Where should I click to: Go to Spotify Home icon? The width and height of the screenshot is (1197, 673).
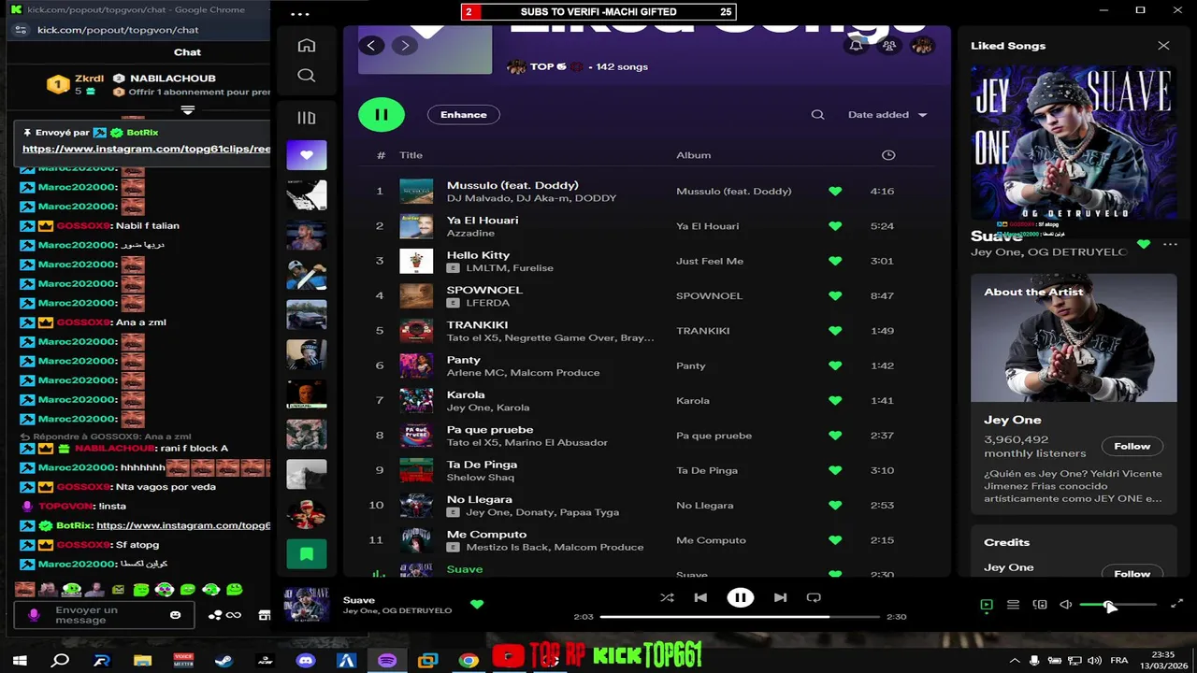(306, 46)
